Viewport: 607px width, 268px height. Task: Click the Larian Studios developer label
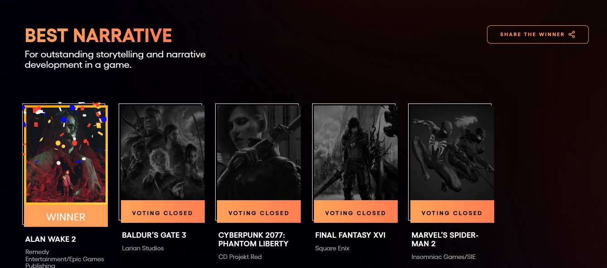pos(143,248)
